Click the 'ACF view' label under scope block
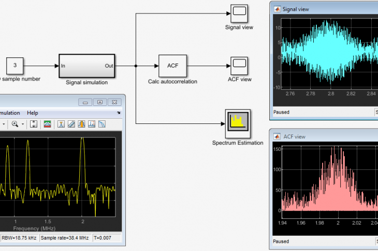The width and height of the screenshot is (378, 251). [x=240, y=80]
